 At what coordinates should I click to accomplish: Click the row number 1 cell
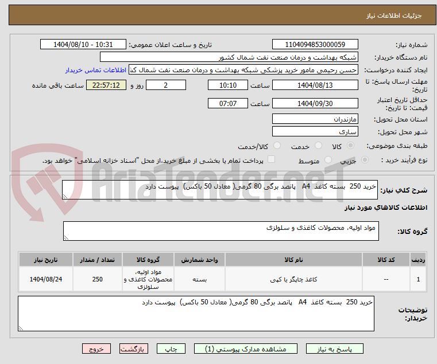tap(418, 279)
